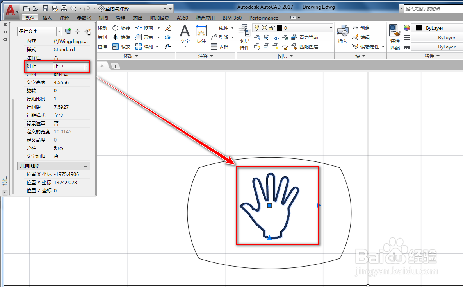Click the Open file folder icon
The height and width of the screenshot is (287, 463).
point(36,9)
